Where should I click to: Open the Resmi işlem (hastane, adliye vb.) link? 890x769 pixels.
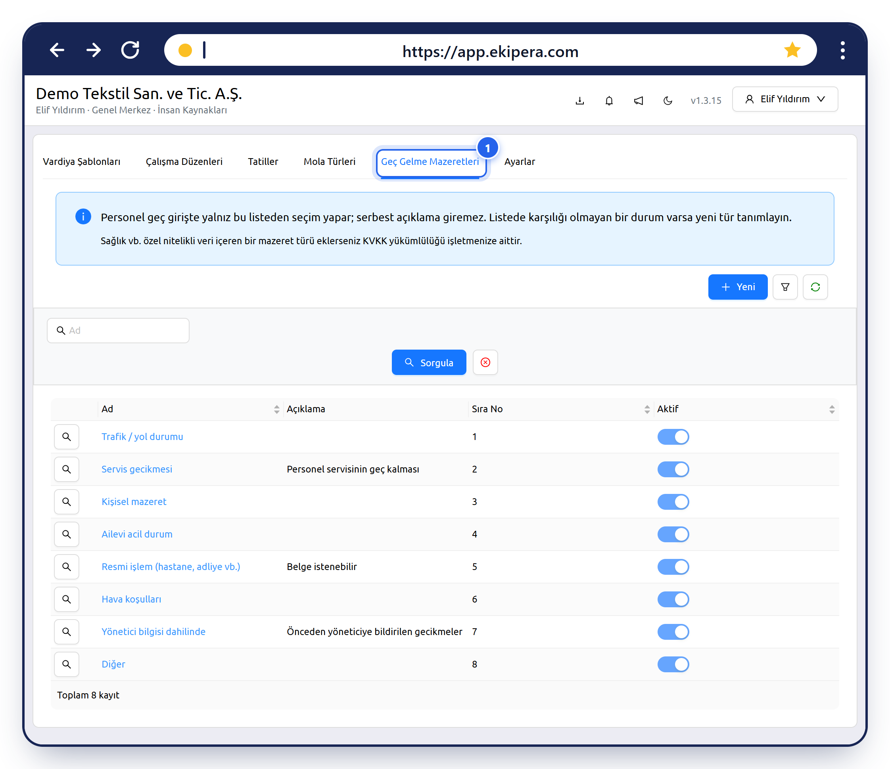point(171,567)
